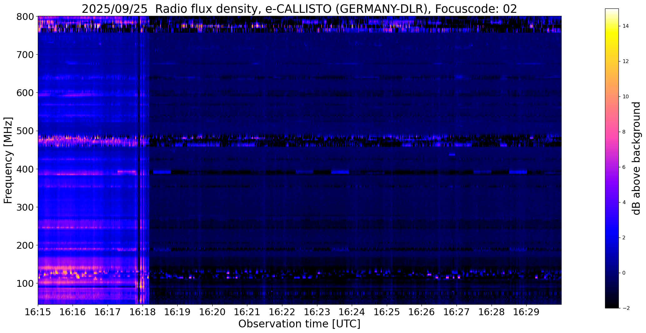Click the colorbar tick value 10
646x333 pixels.
625,97
